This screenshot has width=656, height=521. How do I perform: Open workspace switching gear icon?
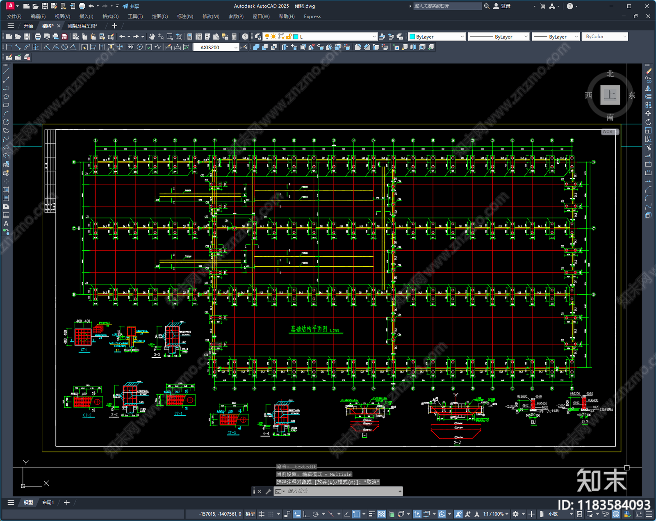click(x=515, y=514)
